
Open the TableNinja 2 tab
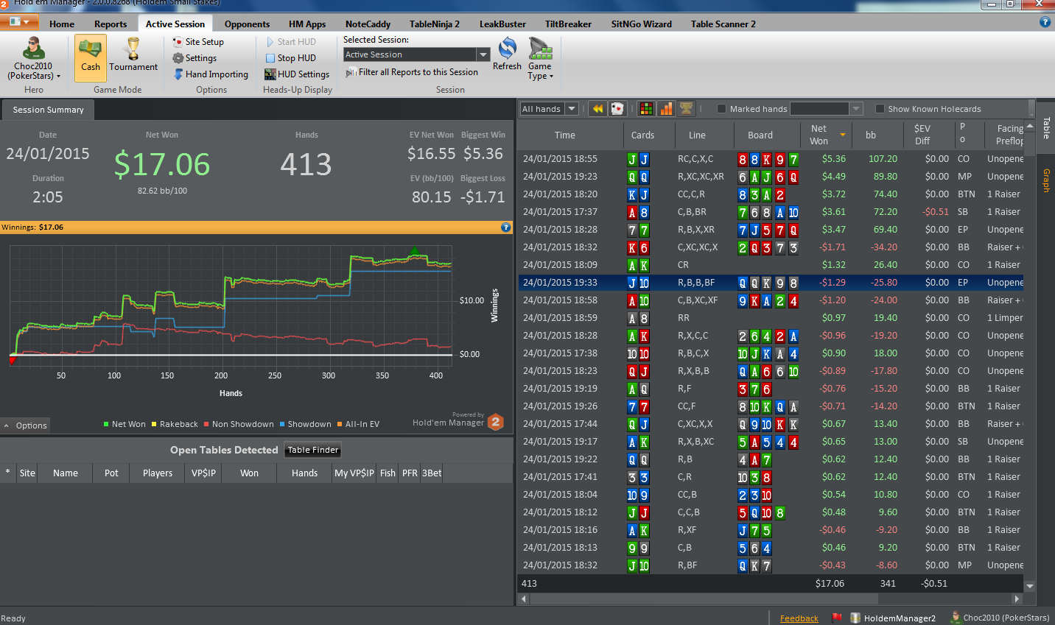click(435, 24)
